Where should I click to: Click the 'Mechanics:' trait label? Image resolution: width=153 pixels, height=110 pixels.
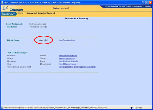tap(12, 61)
